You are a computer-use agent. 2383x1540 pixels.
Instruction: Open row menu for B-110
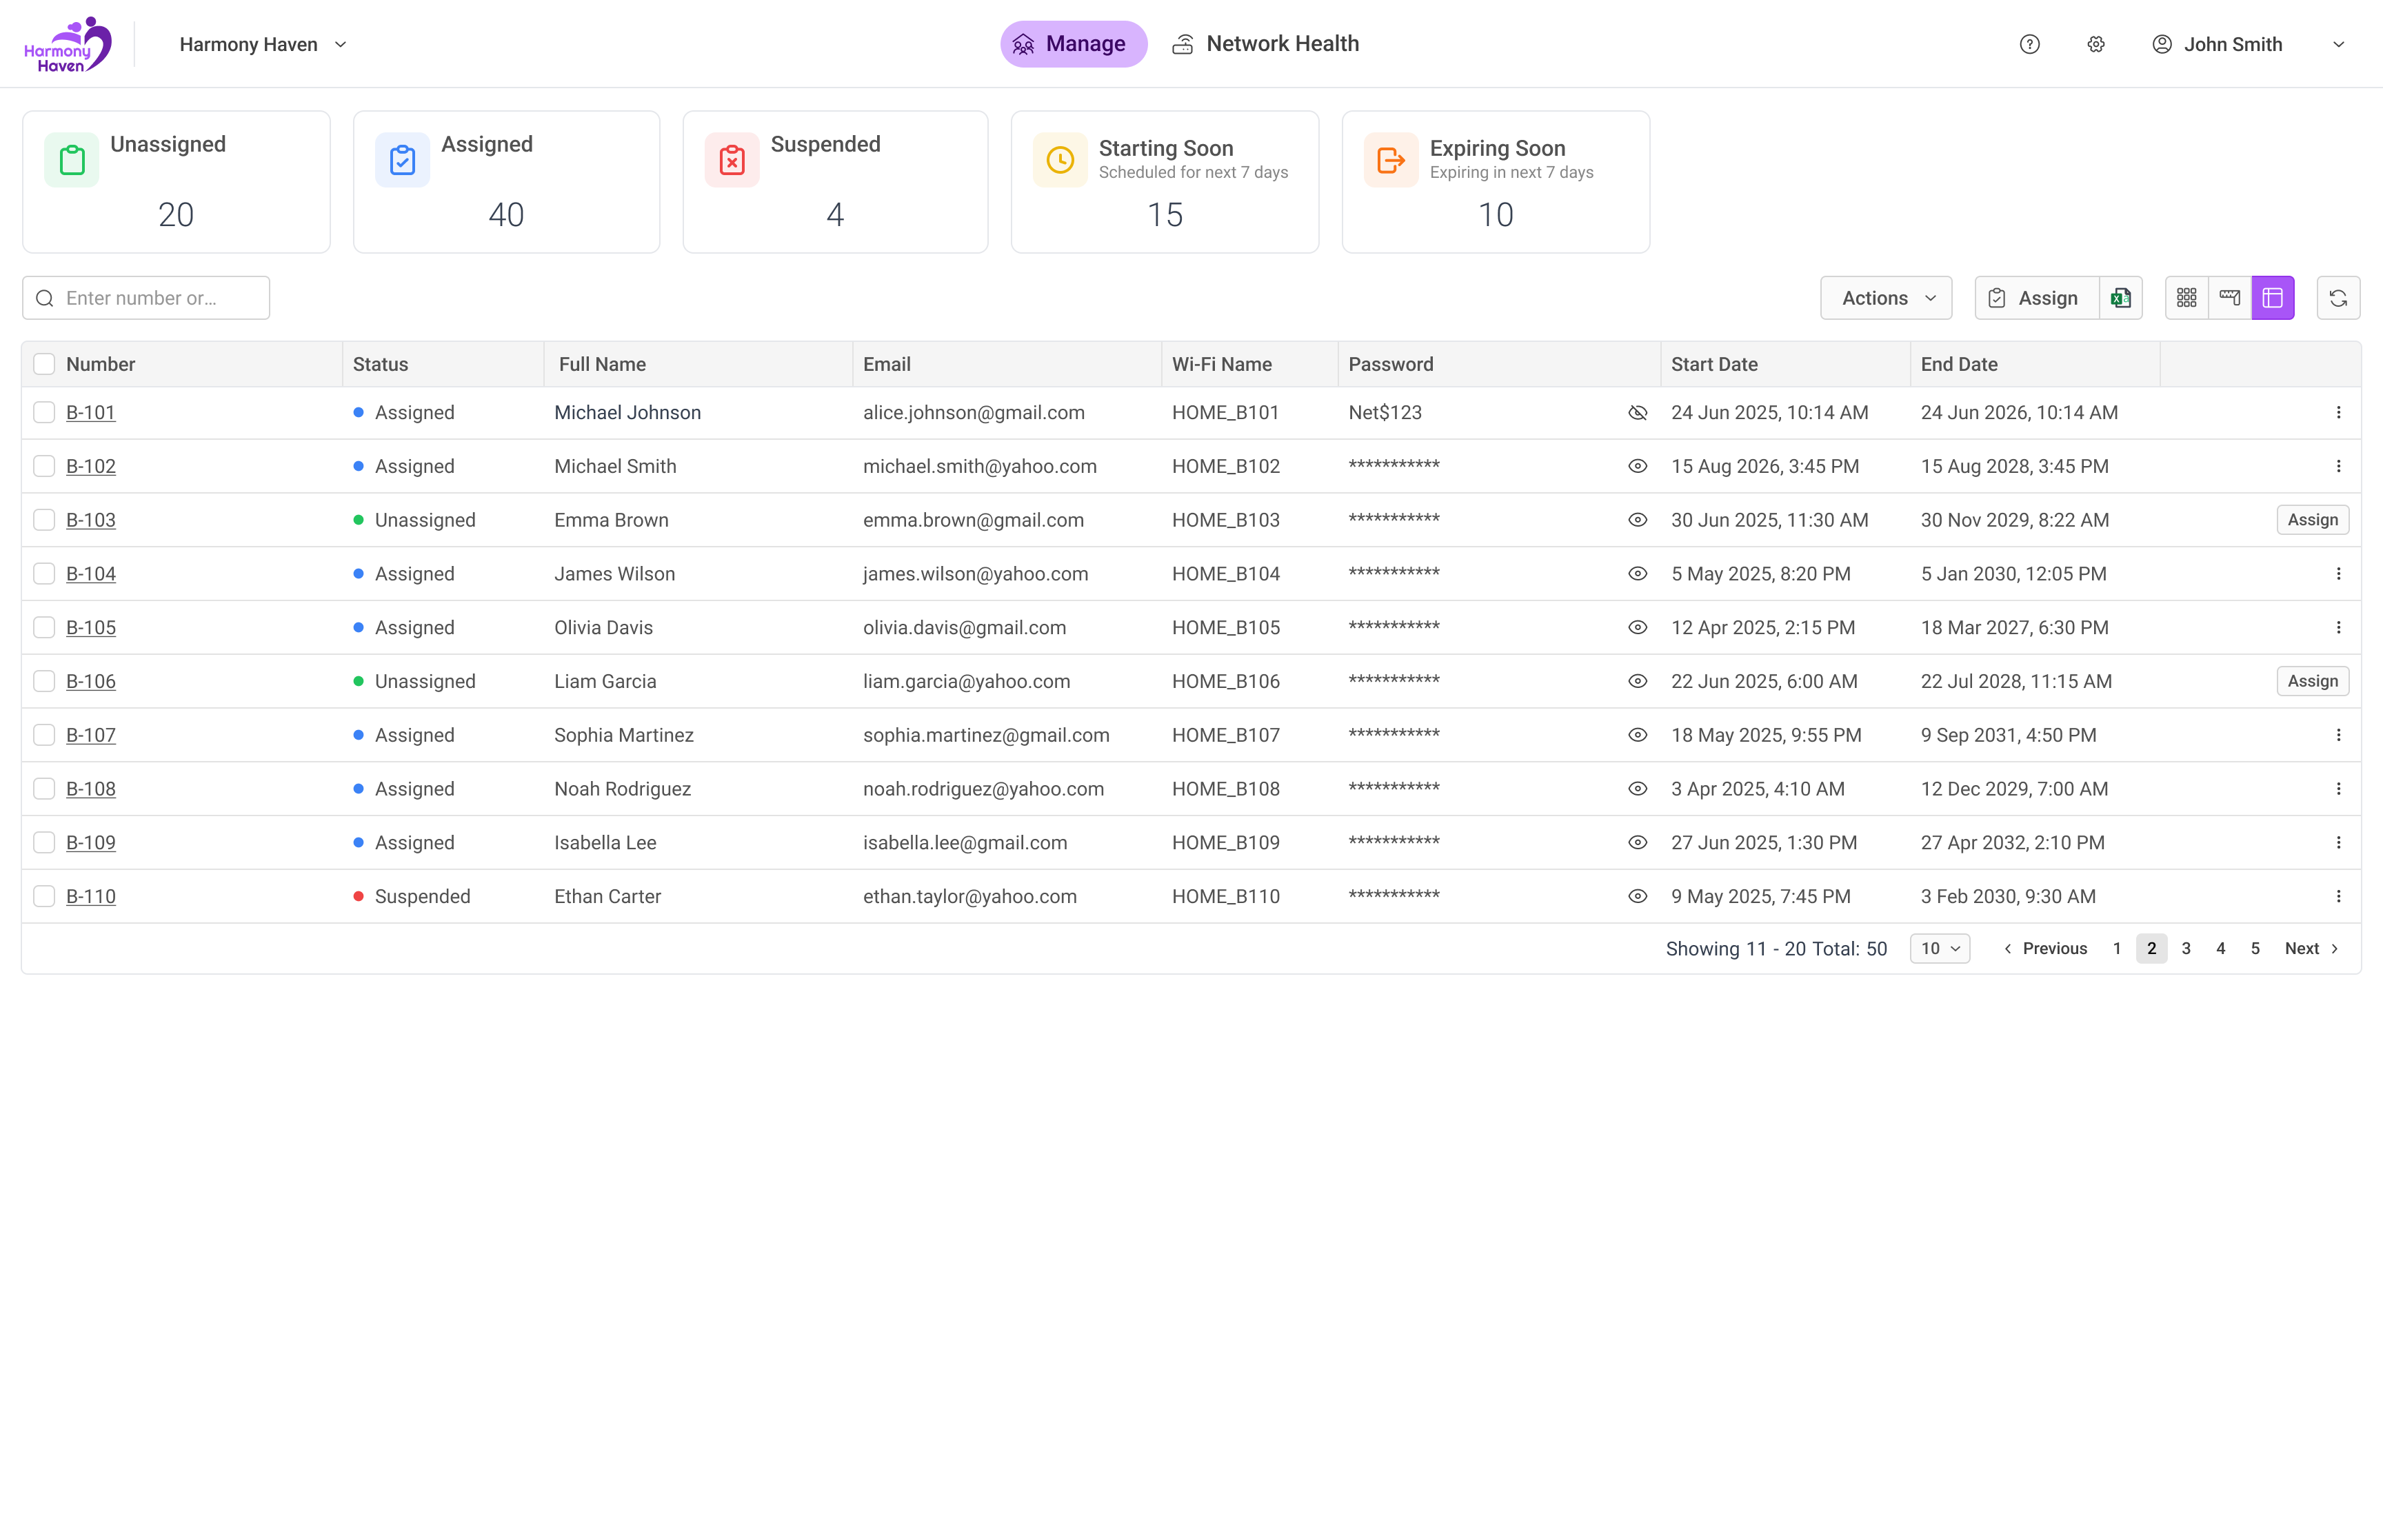click(2338, 897)
